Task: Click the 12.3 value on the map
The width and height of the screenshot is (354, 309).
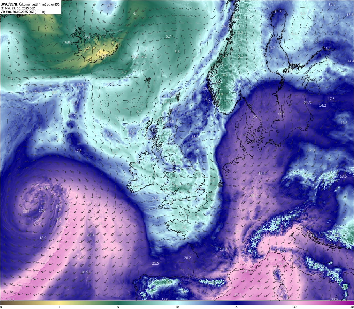Action: pos(344,123)
